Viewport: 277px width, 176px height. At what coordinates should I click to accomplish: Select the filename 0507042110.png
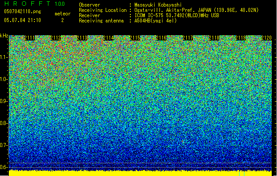tap(22, 11)
